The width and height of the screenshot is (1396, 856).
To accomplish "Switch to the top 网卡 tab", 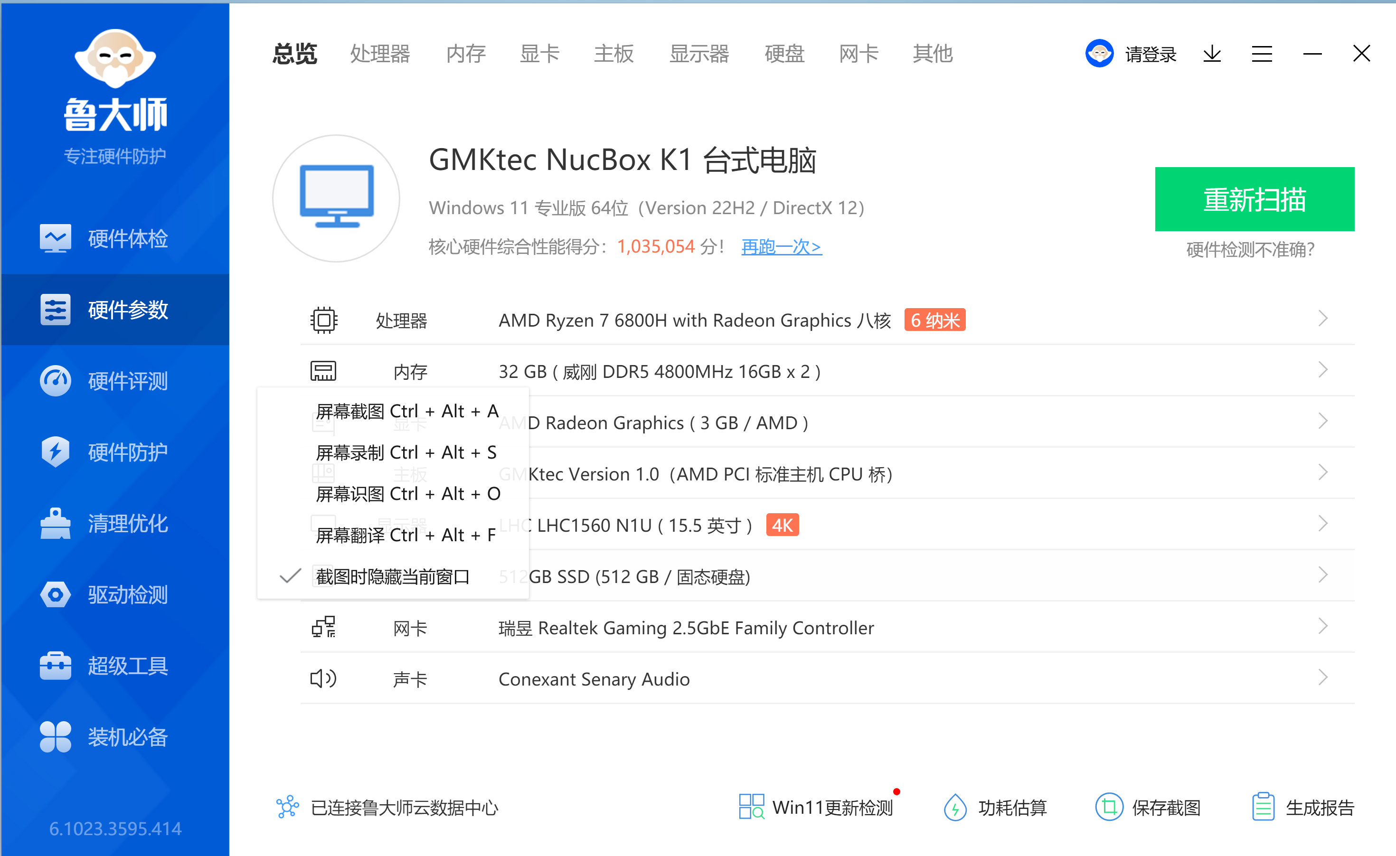I will (x=859, y=54).
